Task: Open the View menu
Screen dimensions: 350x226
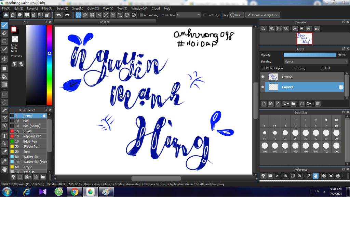Action: 108,8
